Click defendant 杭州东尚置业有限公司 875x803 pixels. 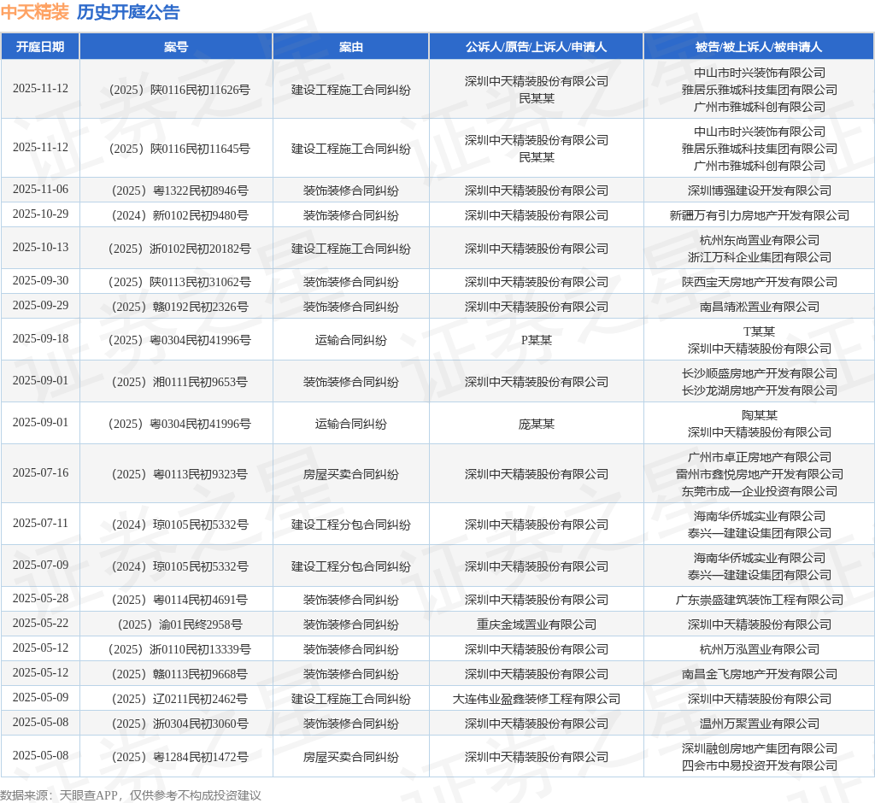point(759,241)
